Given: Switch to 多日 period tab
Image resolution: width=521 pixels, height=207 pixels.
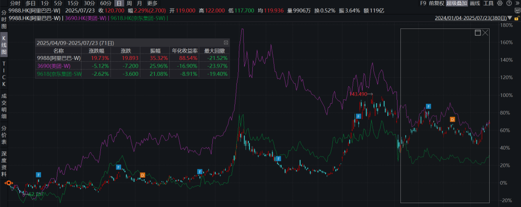Looking at the screenshot, I should [x=30, y=3].
